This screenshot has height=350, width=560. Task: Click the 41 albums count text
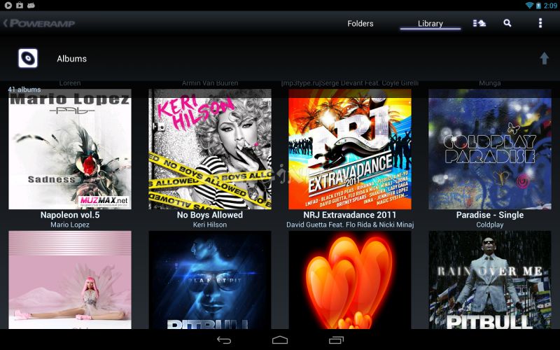24,90
